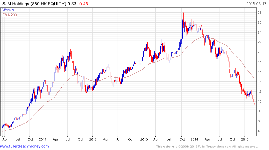Select the 9.33 last price value
269x150 pixels.
(72, 4)
